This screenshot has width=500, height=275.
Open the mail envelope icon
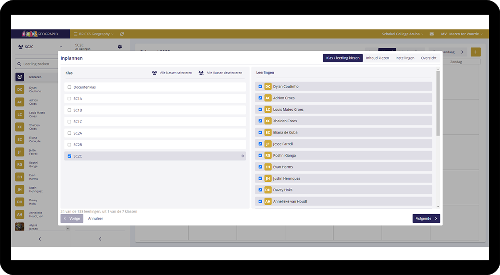pyautogui.click(x=432, y=34)
